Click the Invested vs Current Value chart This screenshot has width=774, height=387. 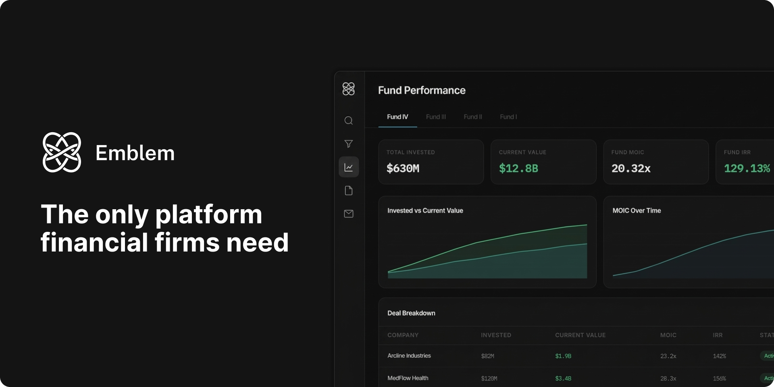click(487, 242)
